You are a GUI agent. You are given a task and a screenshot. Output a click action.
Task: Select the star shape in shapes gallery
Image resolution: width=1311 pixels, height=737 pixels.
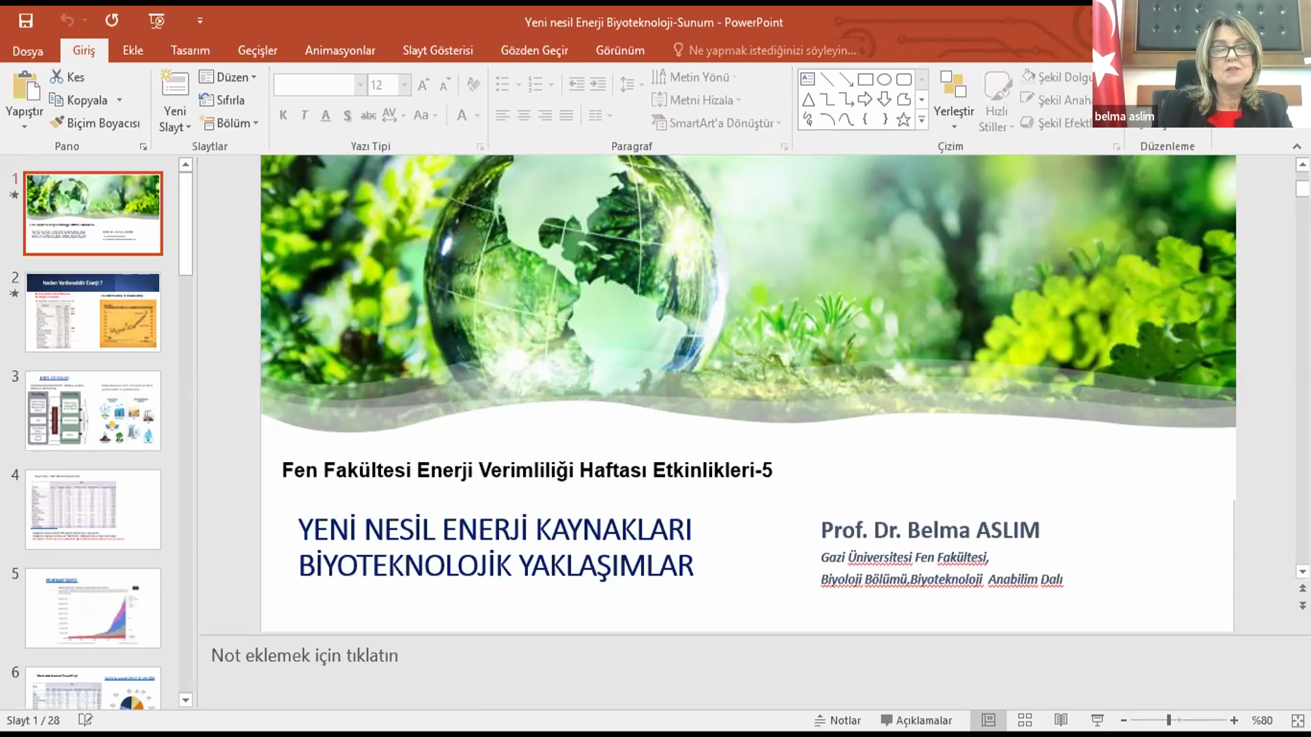(903, 120)
